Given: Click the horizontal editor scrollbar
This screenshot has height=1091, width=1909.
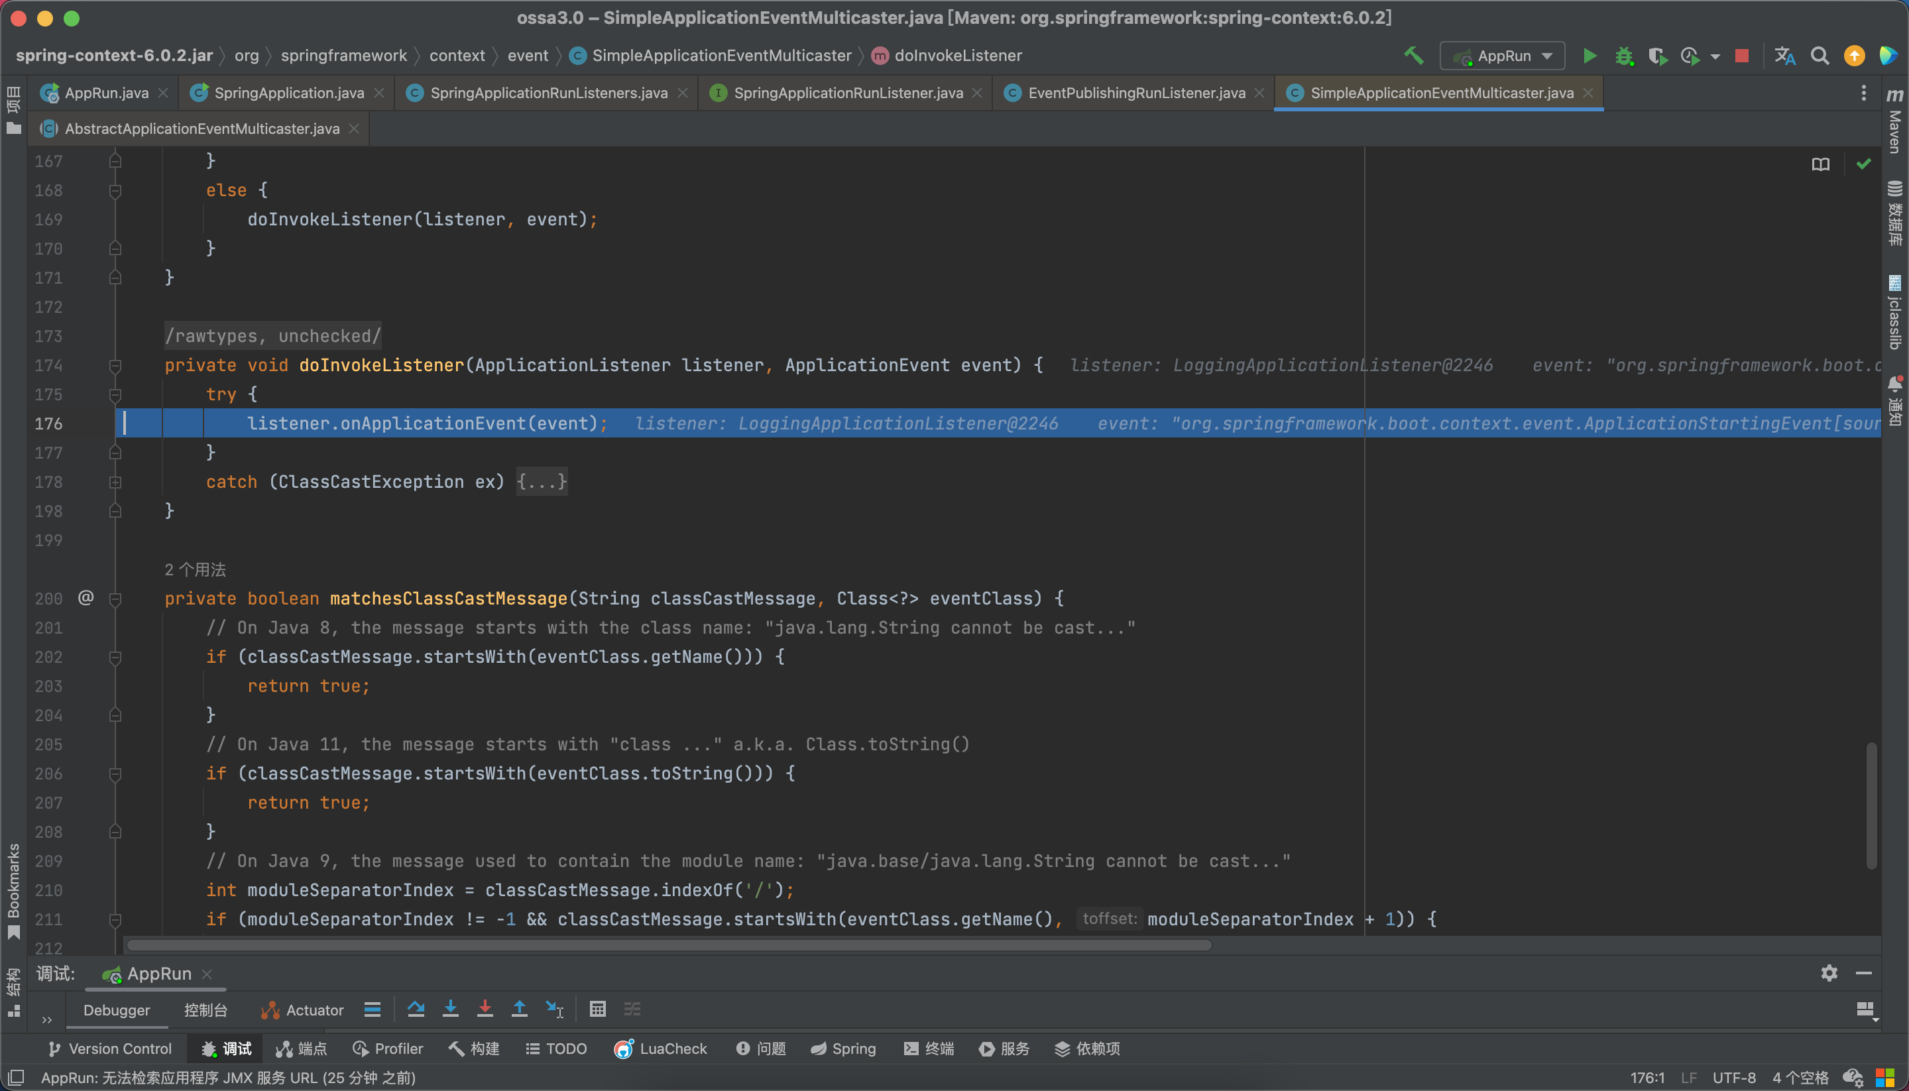Looking at the screenshot, I should [x=669, y=946].
